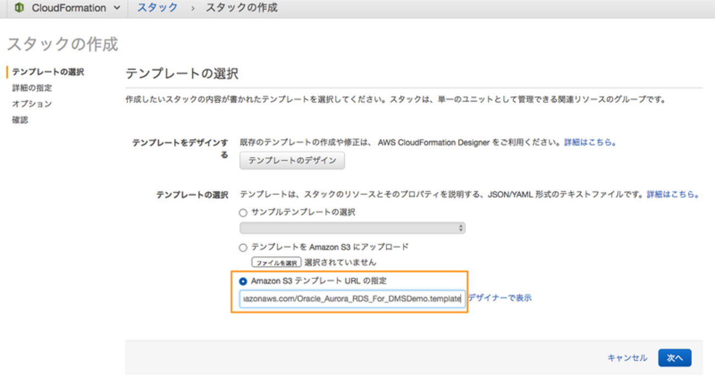Select the サンプルテンプレートの選択 radio button
Screen dimensions: 715x377
click(243, 213)
